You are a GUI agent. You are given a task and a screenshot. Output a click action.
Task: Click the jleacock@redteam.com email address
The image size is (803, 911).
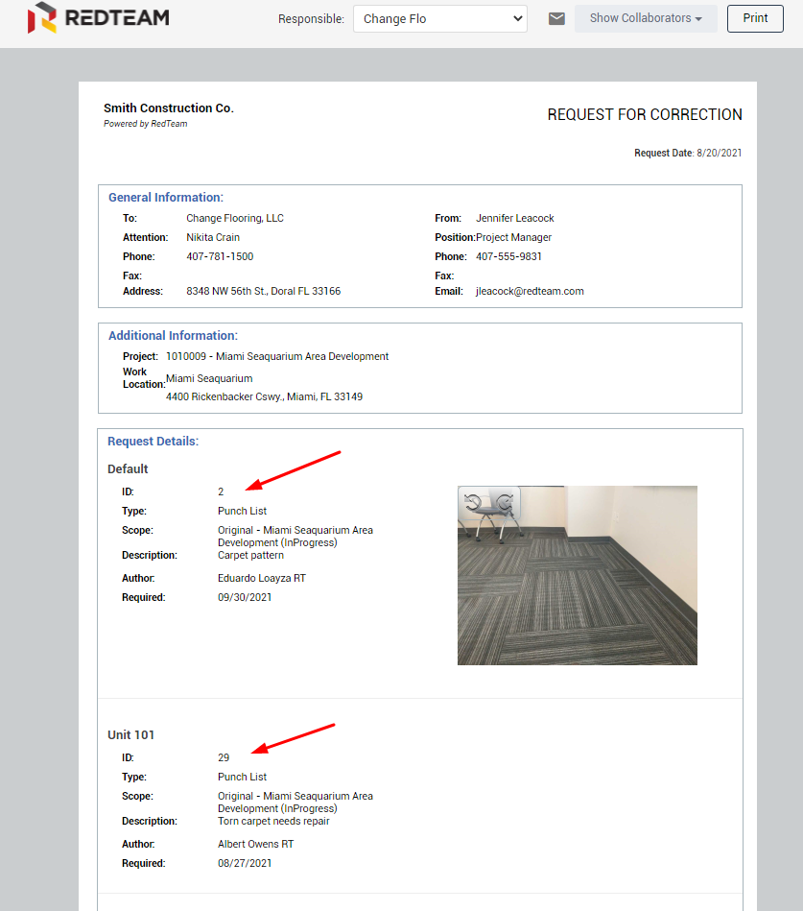[530, 291]
